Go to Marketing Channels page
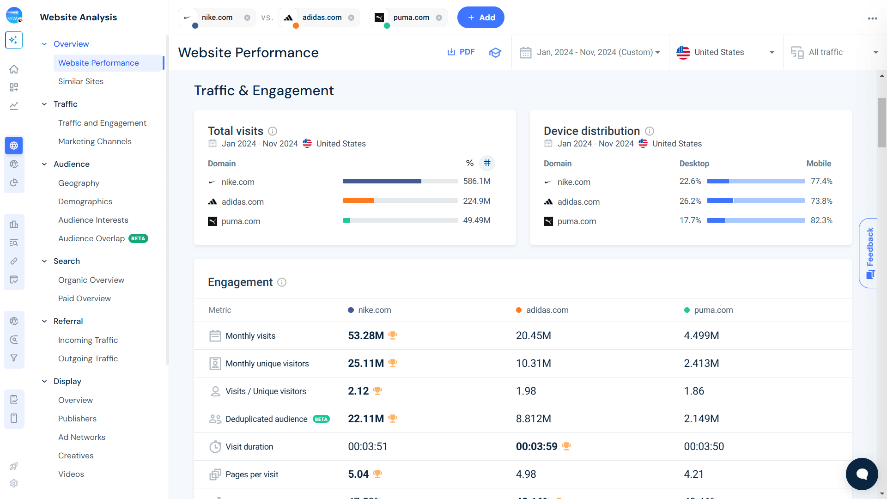 click(95, 141)
